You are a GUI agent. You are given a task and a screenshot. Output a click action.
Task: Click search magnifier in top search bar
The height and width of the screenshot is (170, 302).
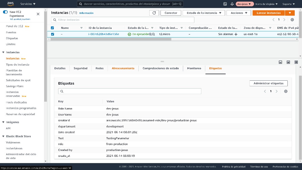[x=81, y=4]
